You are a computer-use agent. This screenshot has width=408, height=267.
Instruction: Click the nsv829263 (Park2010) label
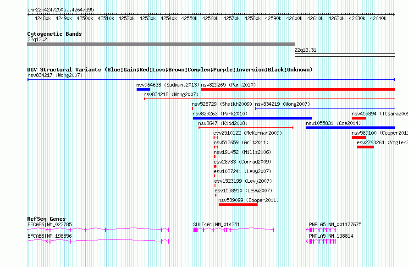coord(220,114)
